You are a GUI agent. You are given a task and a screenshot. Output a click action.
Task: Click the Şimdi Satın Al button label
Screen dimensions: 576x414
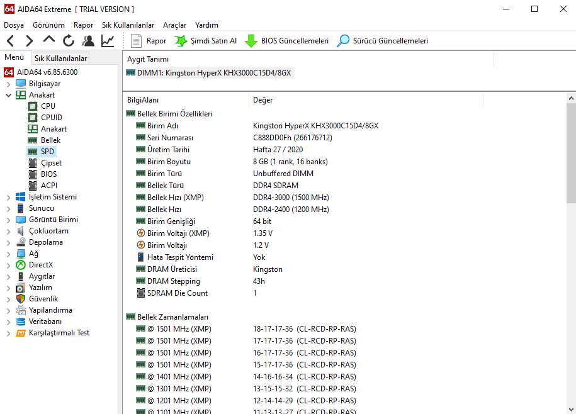[x=213, y=41]
